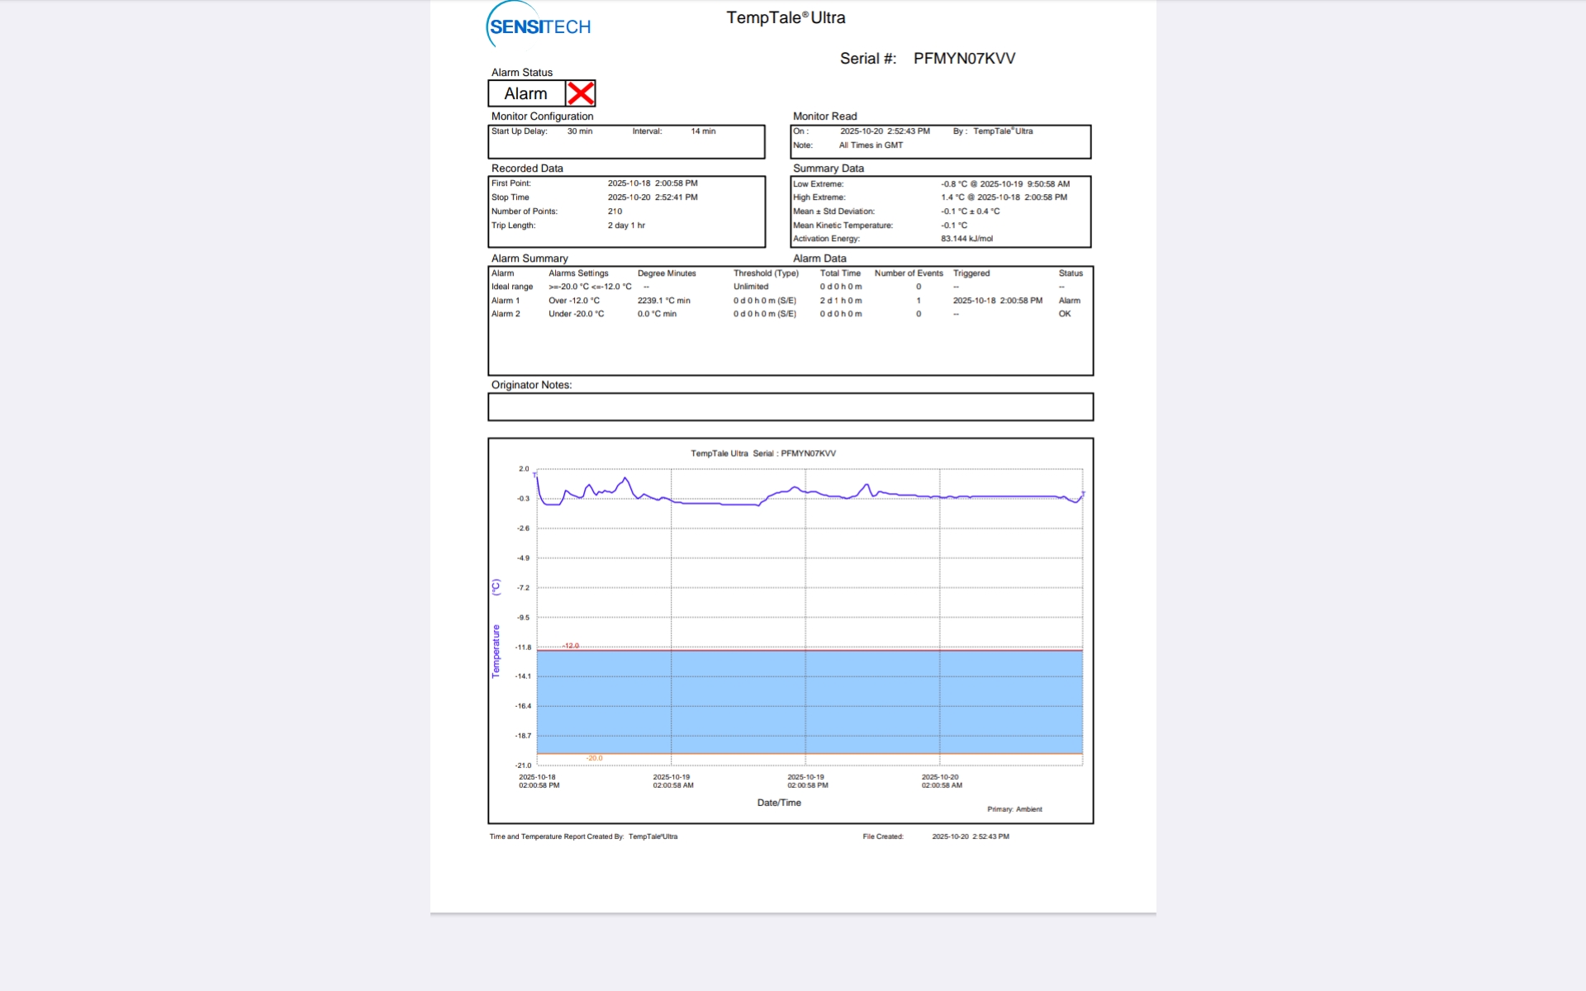Click the Sensitech logo

click(539, 26)
